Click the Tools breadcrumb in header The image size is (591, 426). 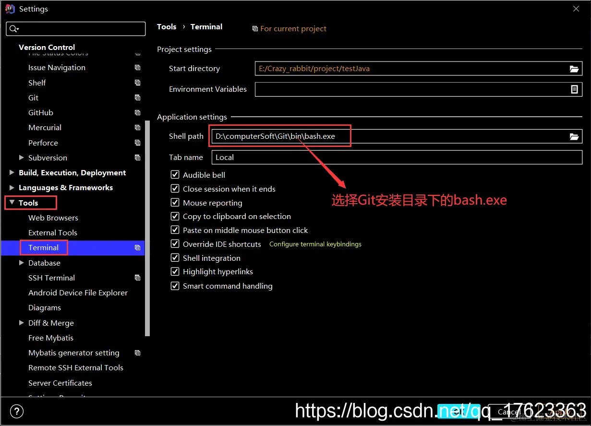pos(167,26)
